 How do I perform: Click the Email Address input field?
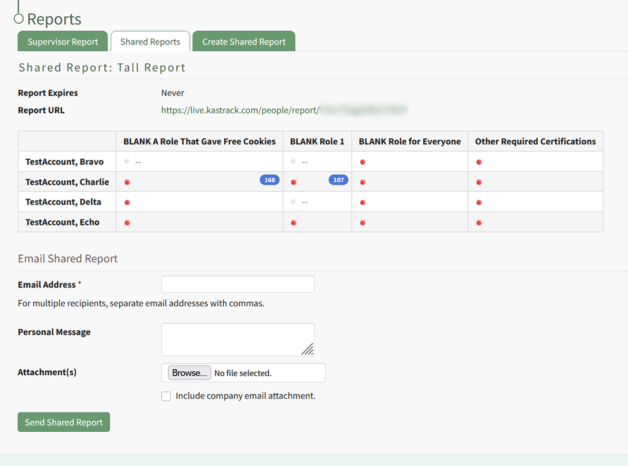(x=238, y=284)
